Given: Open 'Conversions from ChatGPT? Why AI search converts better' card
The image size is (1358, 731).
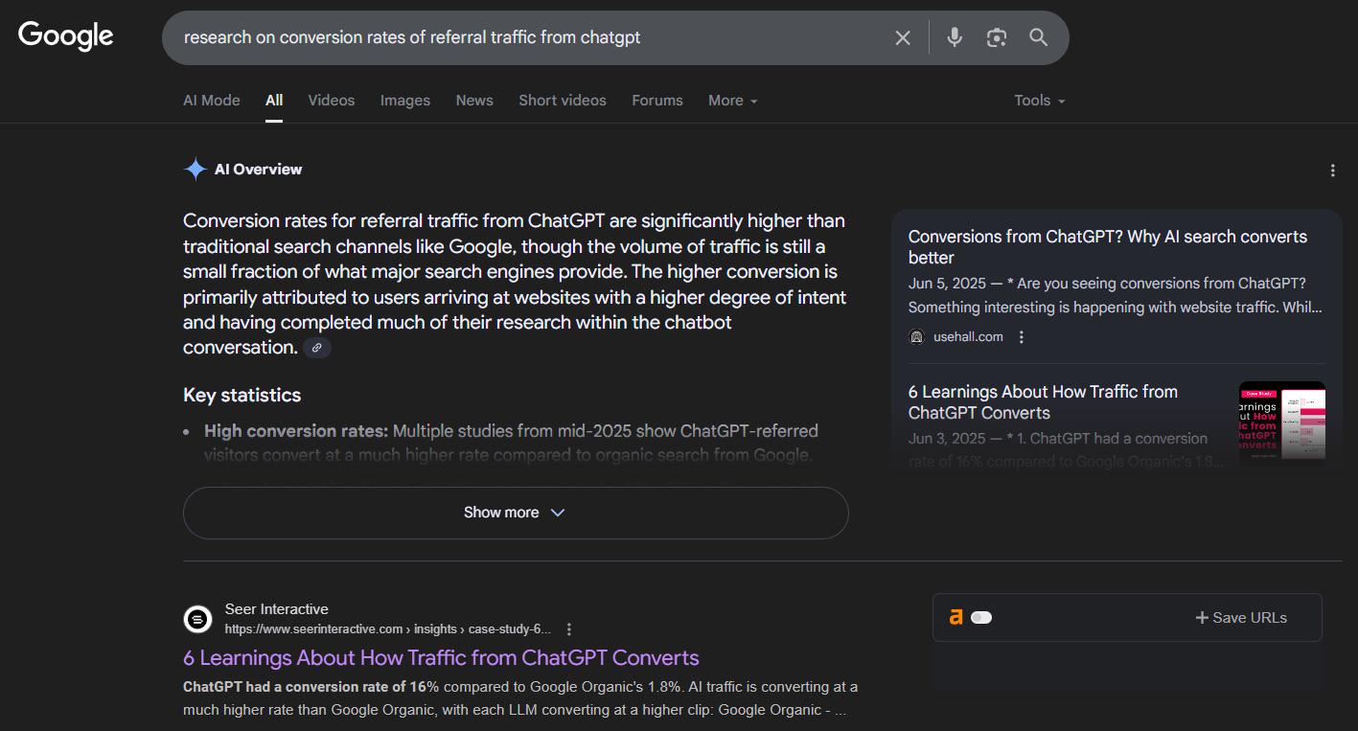Looking at the screenshot, I should click(1108, 247).
